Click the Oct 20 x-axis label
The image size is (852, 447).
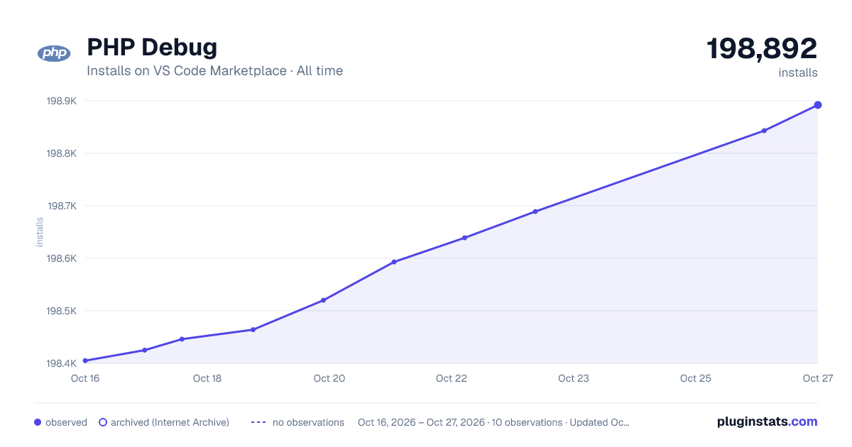pyautogui.click(x=329, y=378)
